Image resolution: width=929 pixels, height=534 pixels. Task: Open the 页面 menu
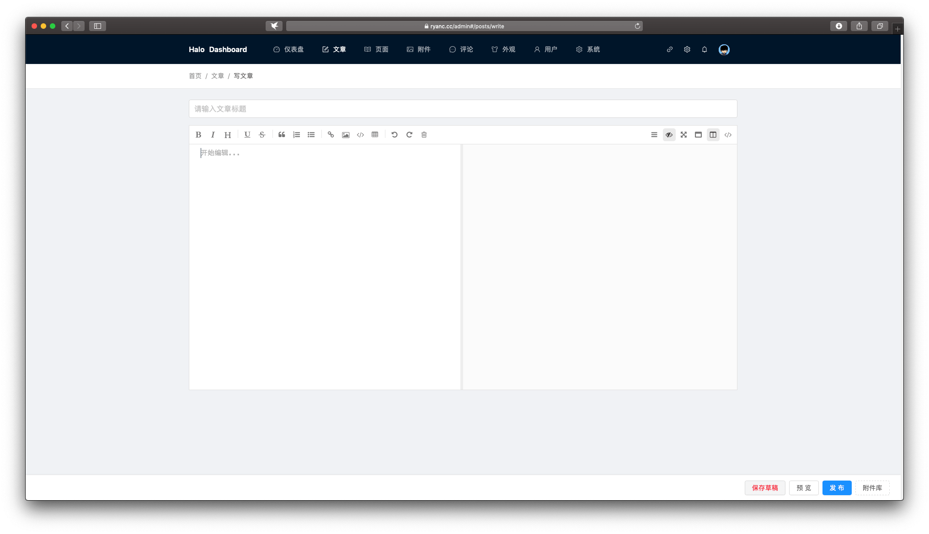tap(376, 49)
